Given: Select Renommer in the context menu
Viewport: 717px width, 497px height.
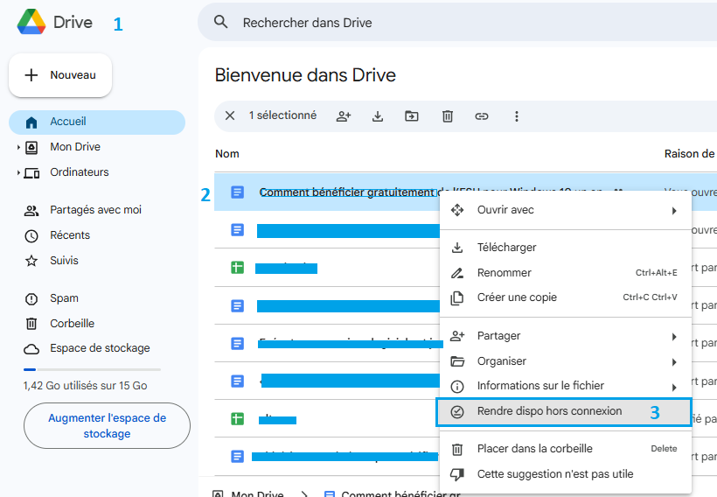Looking at the screenshot, I should pyautogui.click(x=504, y=273).
